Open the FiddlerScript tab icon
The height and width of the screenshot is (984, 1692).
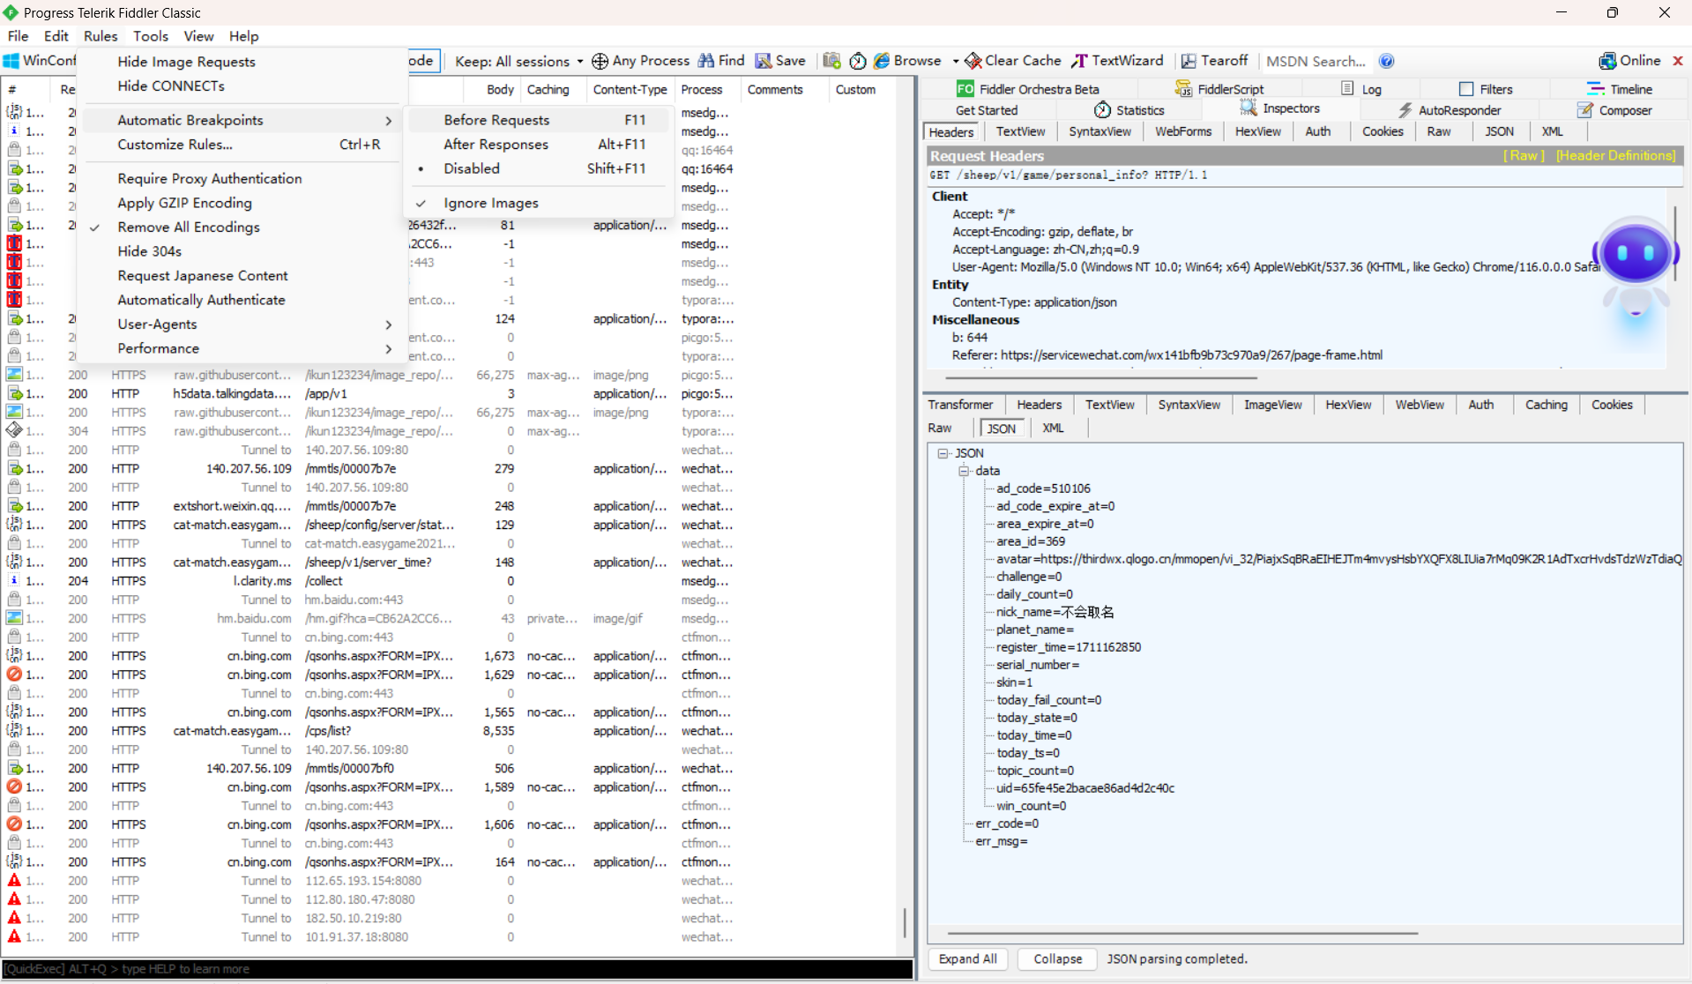coord(1183,89)
